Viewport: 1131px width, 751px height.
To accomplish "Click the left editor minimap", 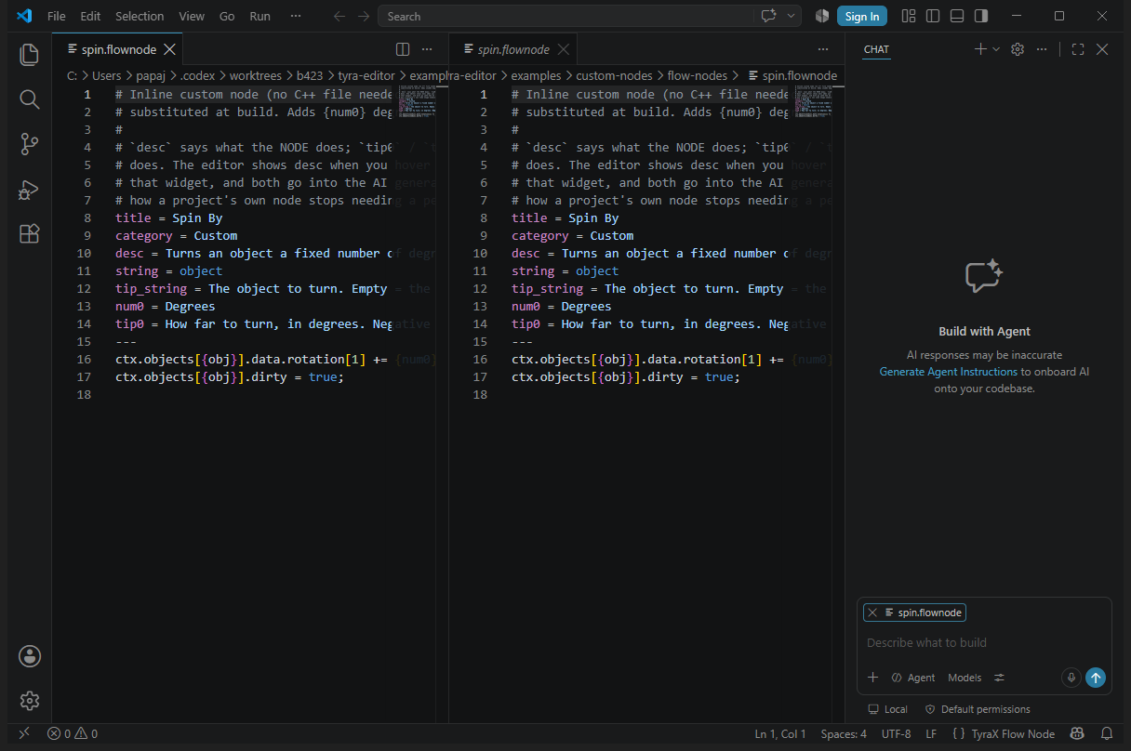I will click(x=417, y=100).
